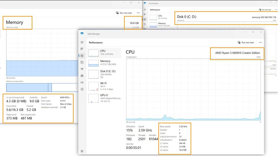This screenshot has height=156, width=278.
Task: Open more options ellipsis in CPU window
Action: 260,43
